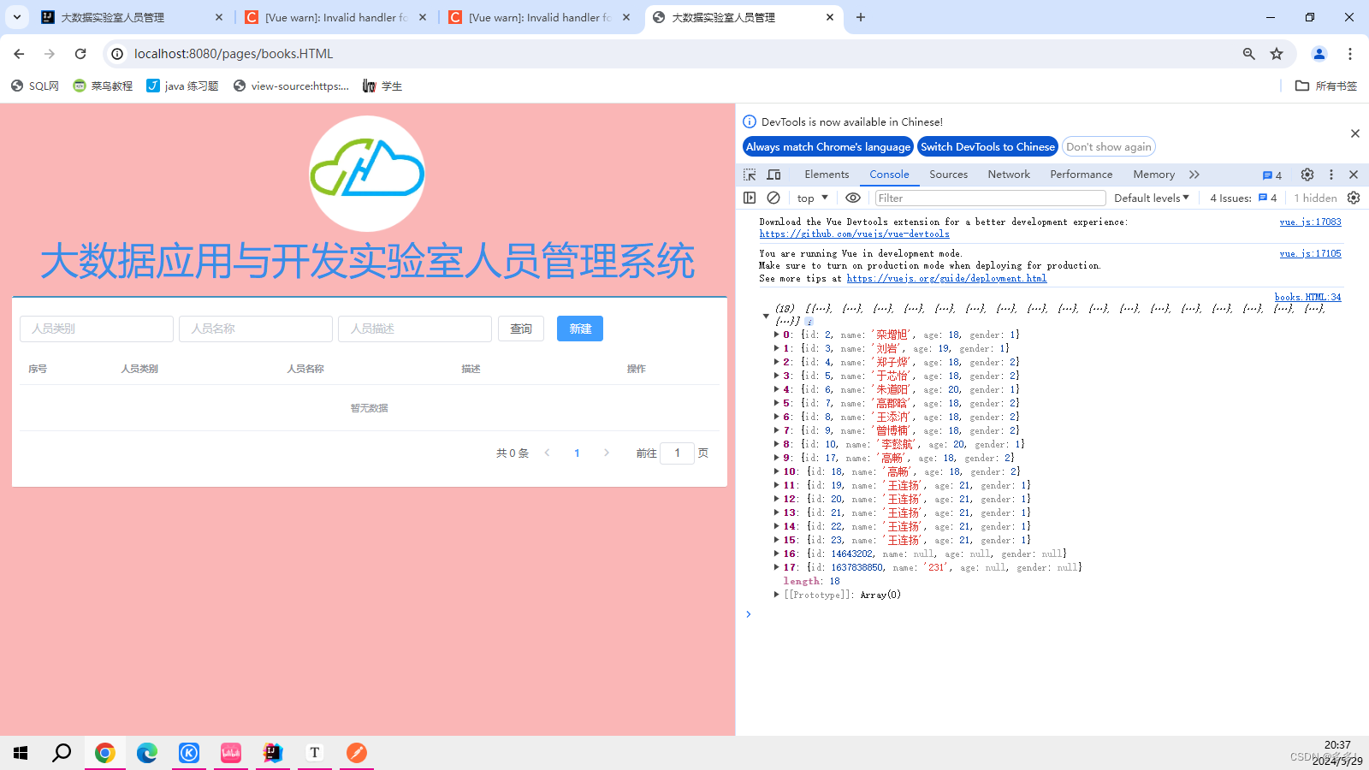Switch to the Performance tab
Viewport: 1369px width, 770px height.
point(1082,175)
